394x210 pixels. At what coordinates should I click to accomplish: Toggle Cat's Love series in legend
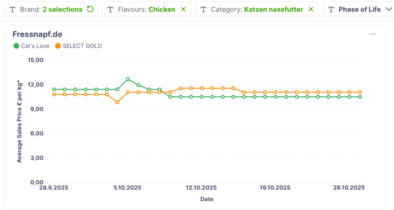(35, 46)
